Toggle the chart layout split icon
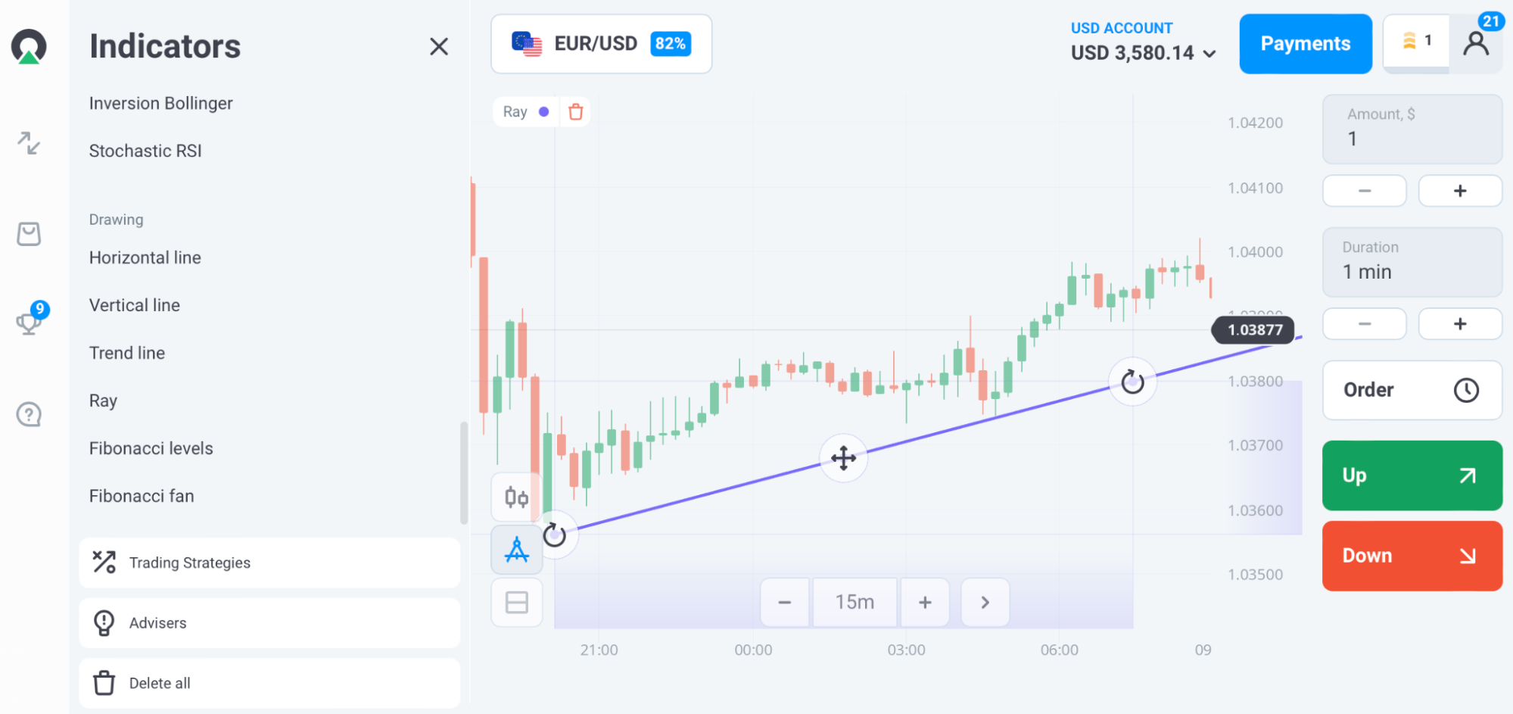 click(x=517, y=603)
